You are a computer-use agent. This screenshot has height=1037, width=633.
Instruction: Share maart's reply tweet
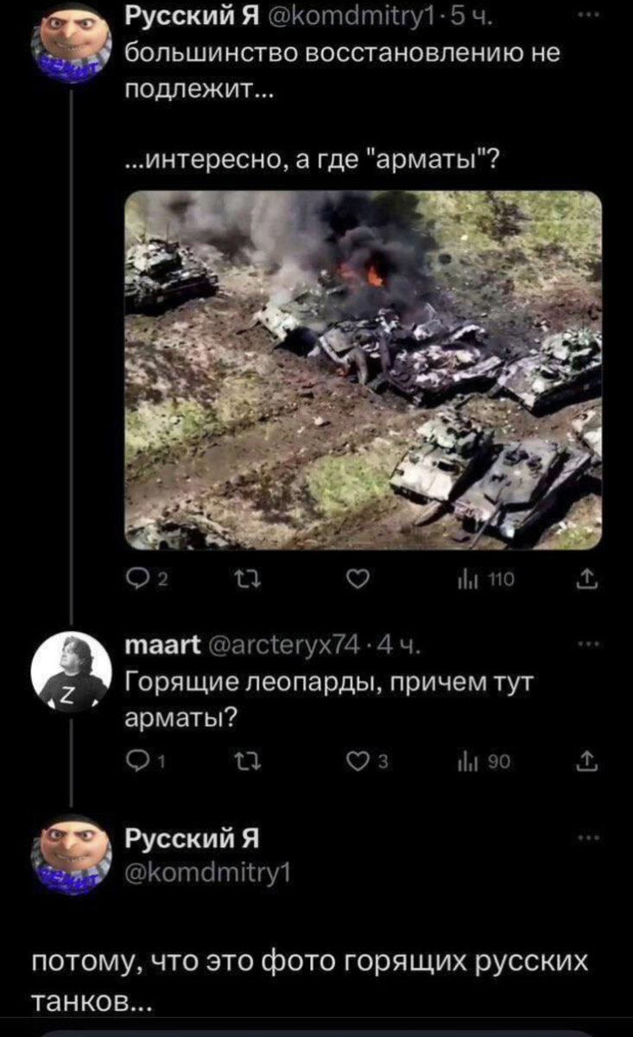click(591, 760)
